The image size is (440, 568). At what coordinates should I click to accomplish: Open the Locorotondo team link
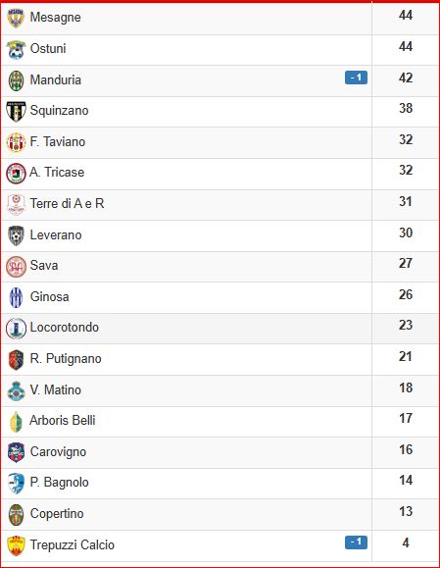coord(65,327)
